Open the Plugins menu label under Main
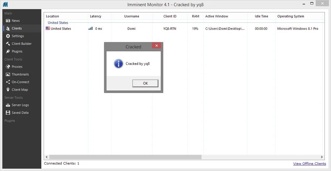331x171 pixels. [x=17, y=51]
